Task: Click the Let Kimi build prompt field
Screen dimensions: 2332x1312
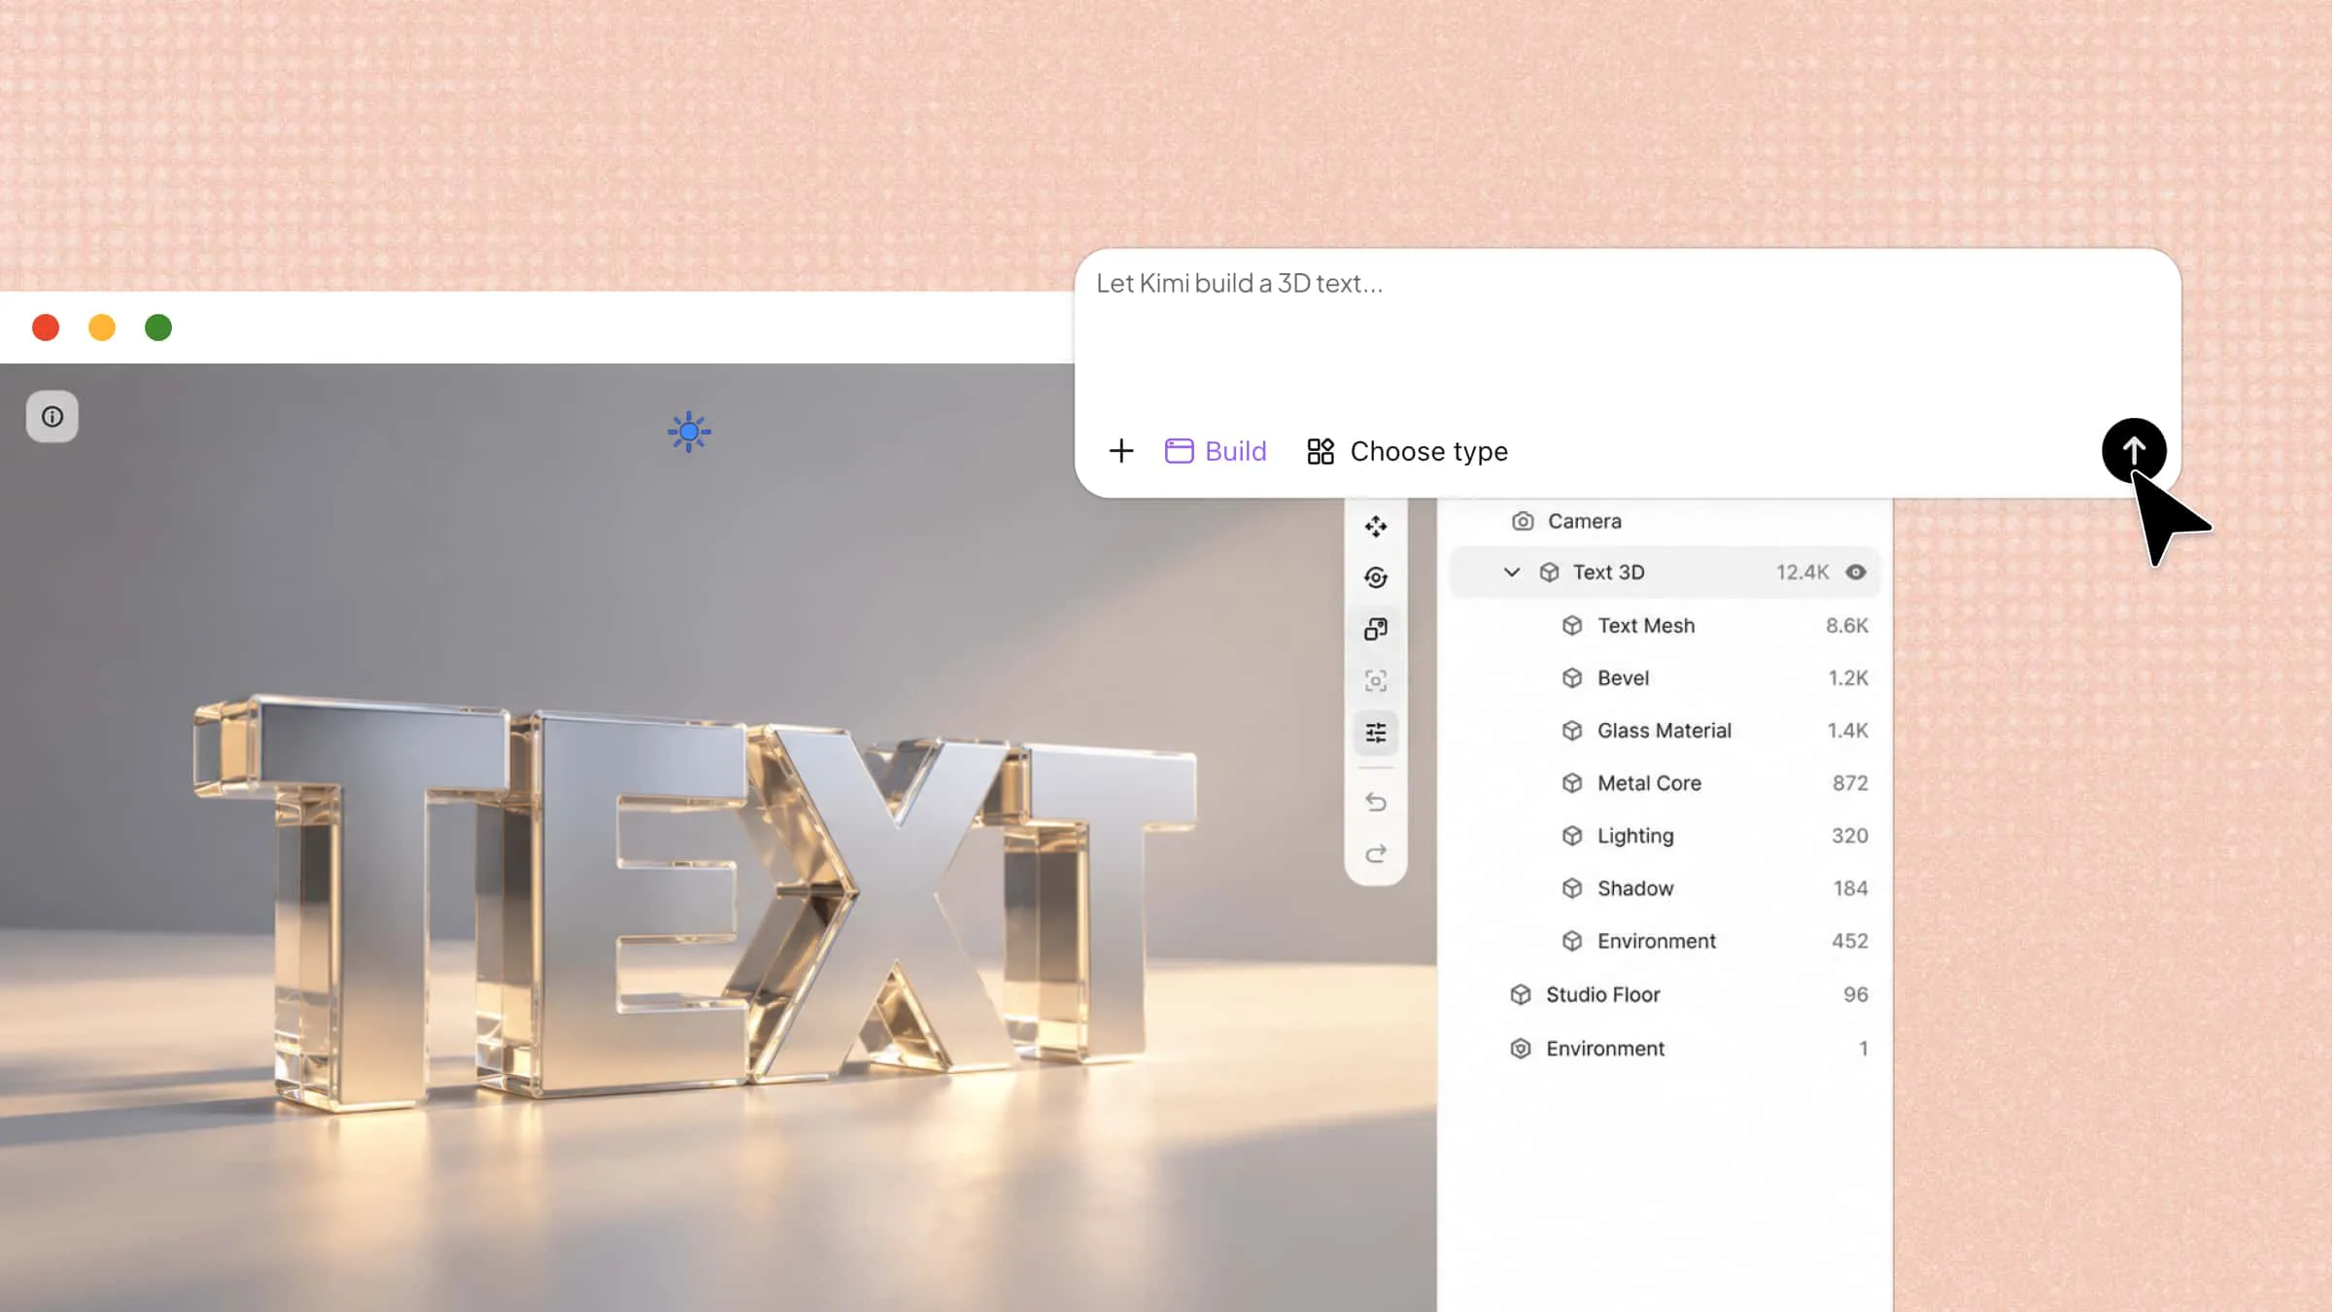Action: click(1628, 330)
